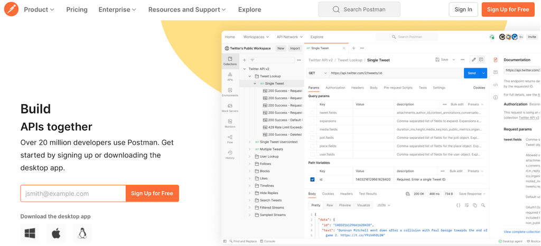Open the Send button dropdown arrow
Viewport: 541px width, 246px height.
[x=483, y=73]
